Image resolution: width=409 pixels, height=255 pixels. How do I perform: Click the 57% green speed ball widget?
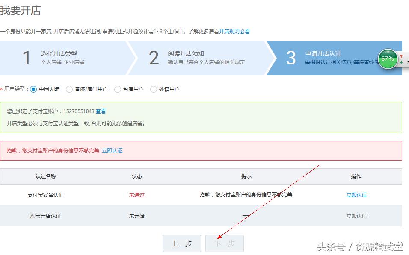coord(387,60)
